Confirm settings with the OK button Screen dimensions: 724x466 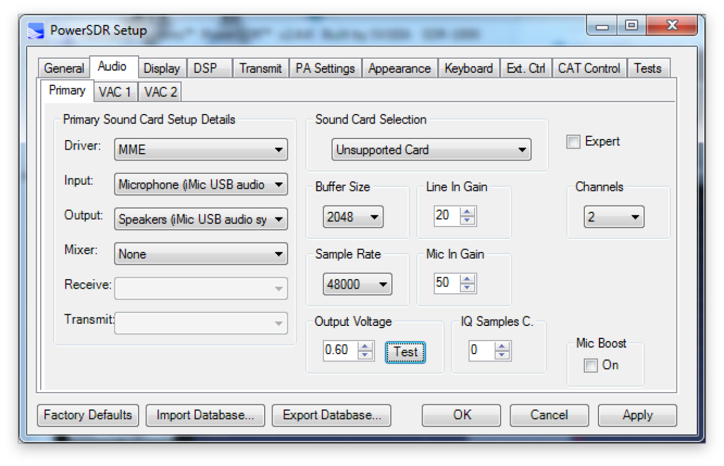[x=462, y=415]
